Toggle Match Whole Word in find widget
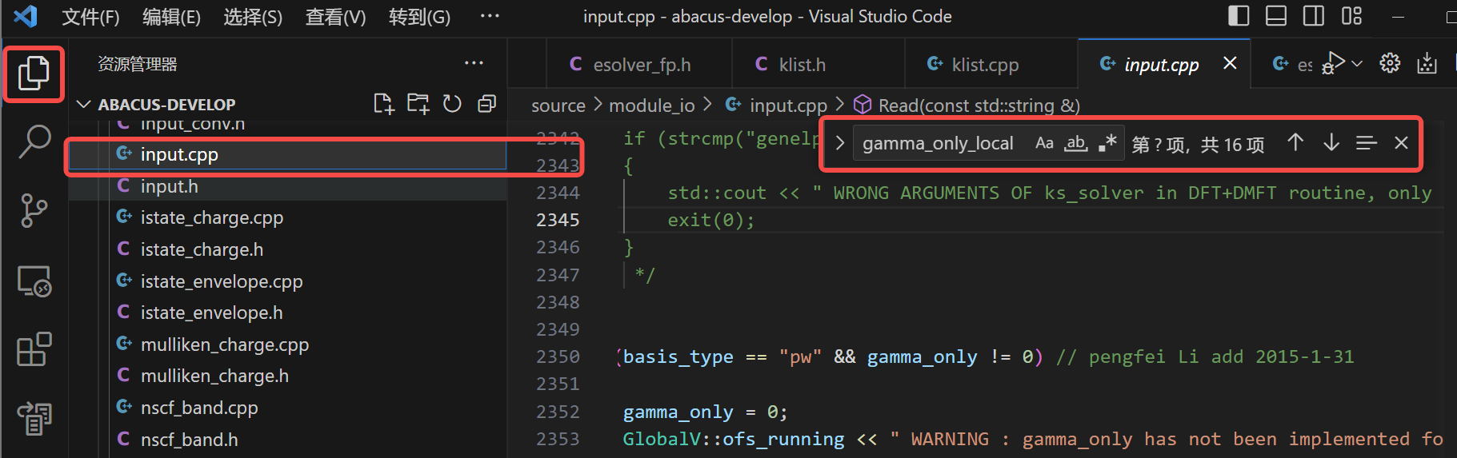The image size is (1457, 458). point(1075,143)
